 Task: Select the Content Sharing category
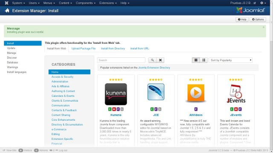[61, 115]
